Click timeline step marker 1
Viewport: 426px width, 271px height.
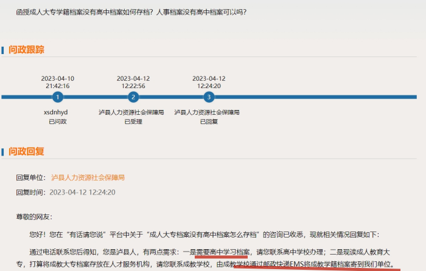click(58, 97)
